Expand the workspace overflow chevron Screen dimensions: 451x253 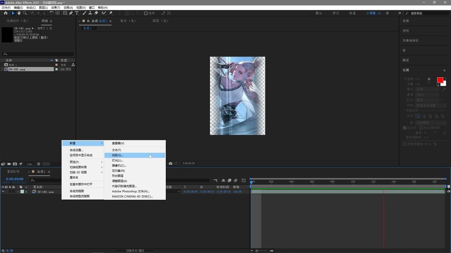[400, 13]
